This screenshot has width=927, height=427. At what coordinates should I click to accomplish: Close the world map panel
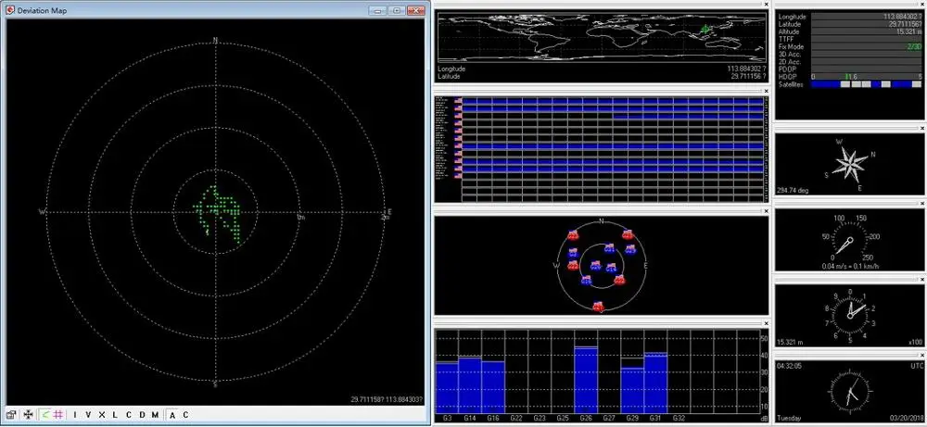(767, 4)
